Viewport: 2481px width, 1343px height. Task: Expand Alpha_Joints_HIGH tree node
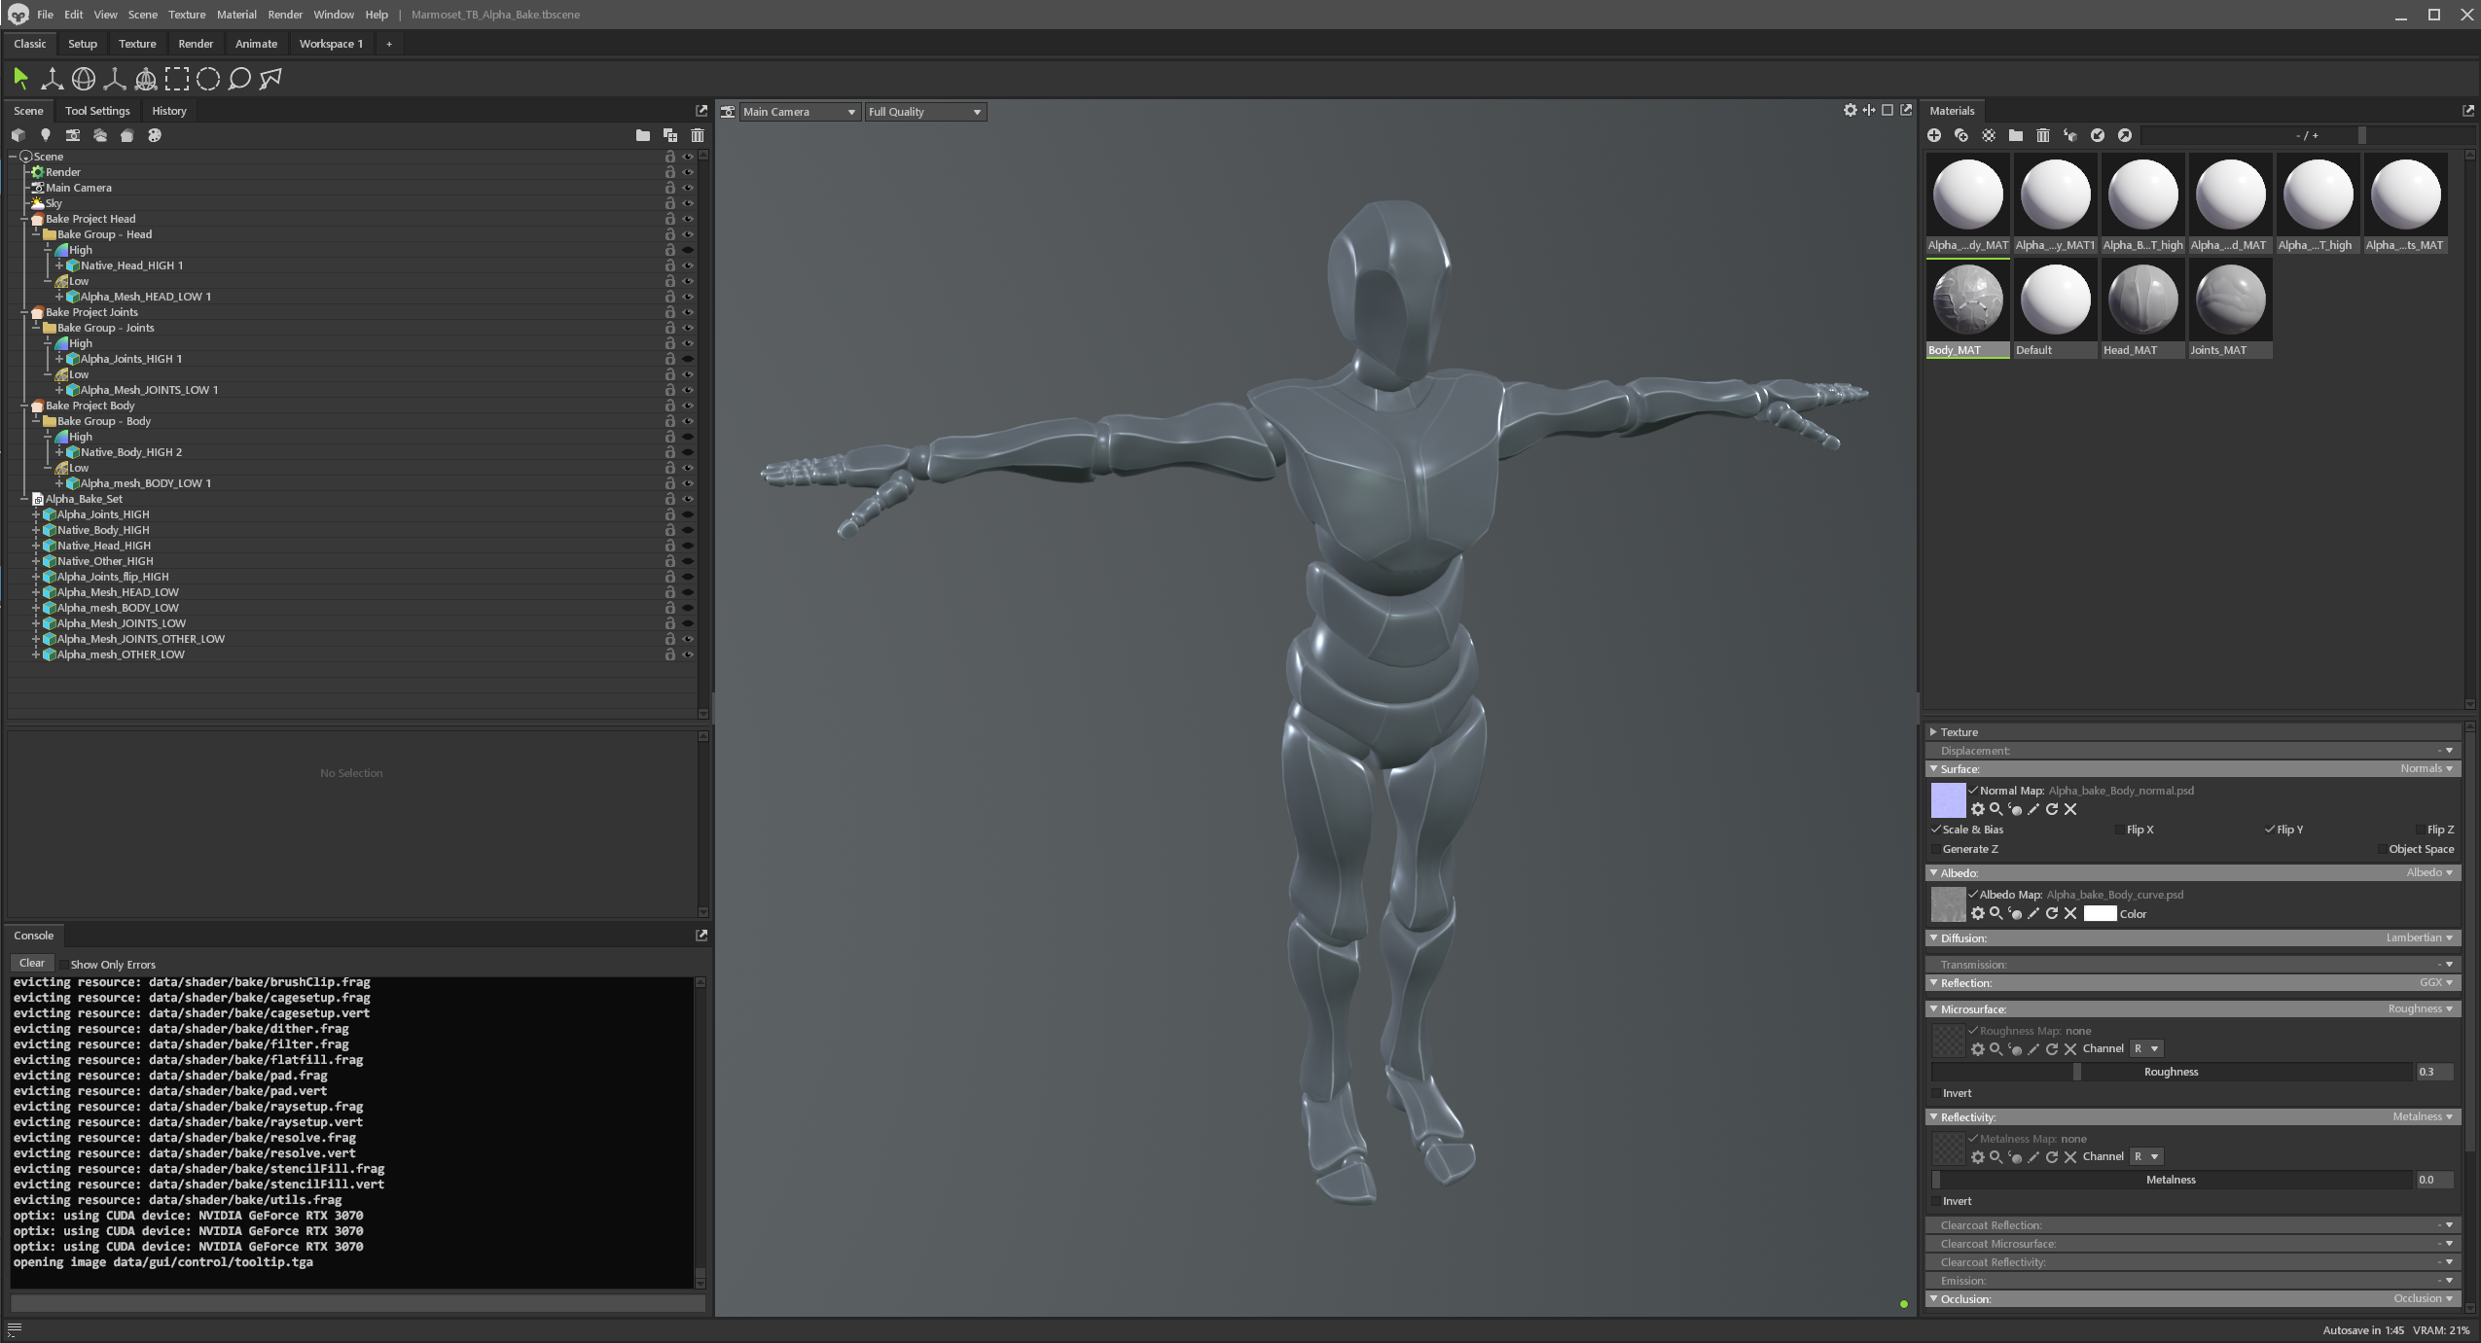pyautogui.click(x=36, y=514)
